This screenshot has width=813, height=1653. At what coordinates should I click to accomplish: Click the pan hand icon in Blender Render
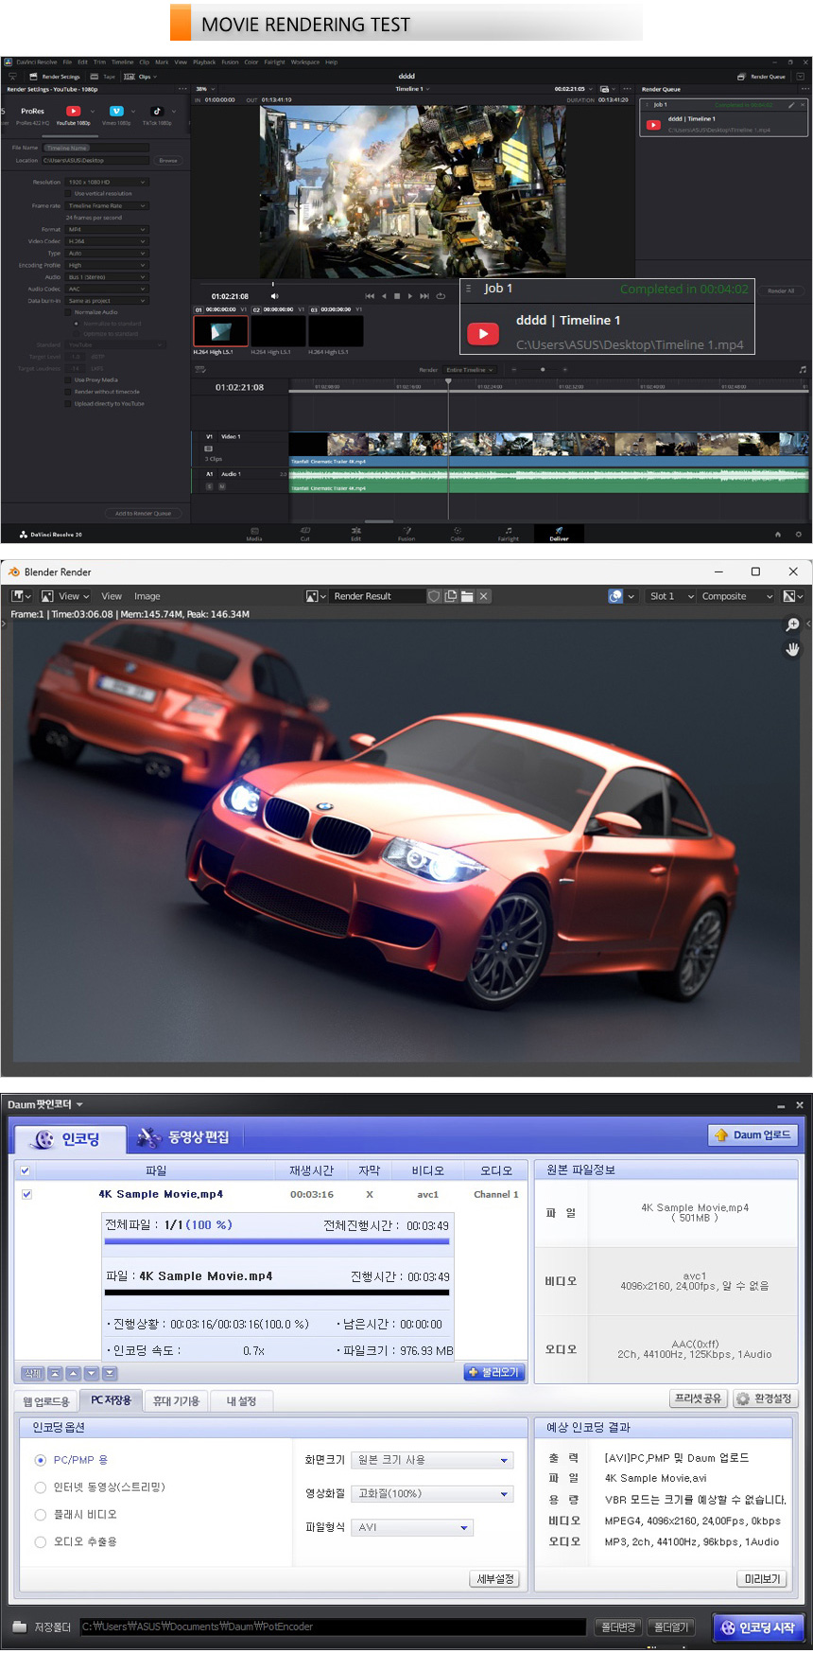pos(792,649)
